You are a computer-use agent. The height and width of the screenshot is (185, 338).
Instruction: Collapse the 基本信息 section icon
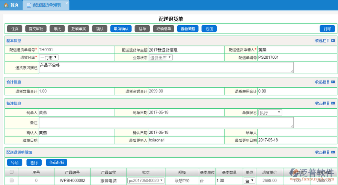(333, 41)
